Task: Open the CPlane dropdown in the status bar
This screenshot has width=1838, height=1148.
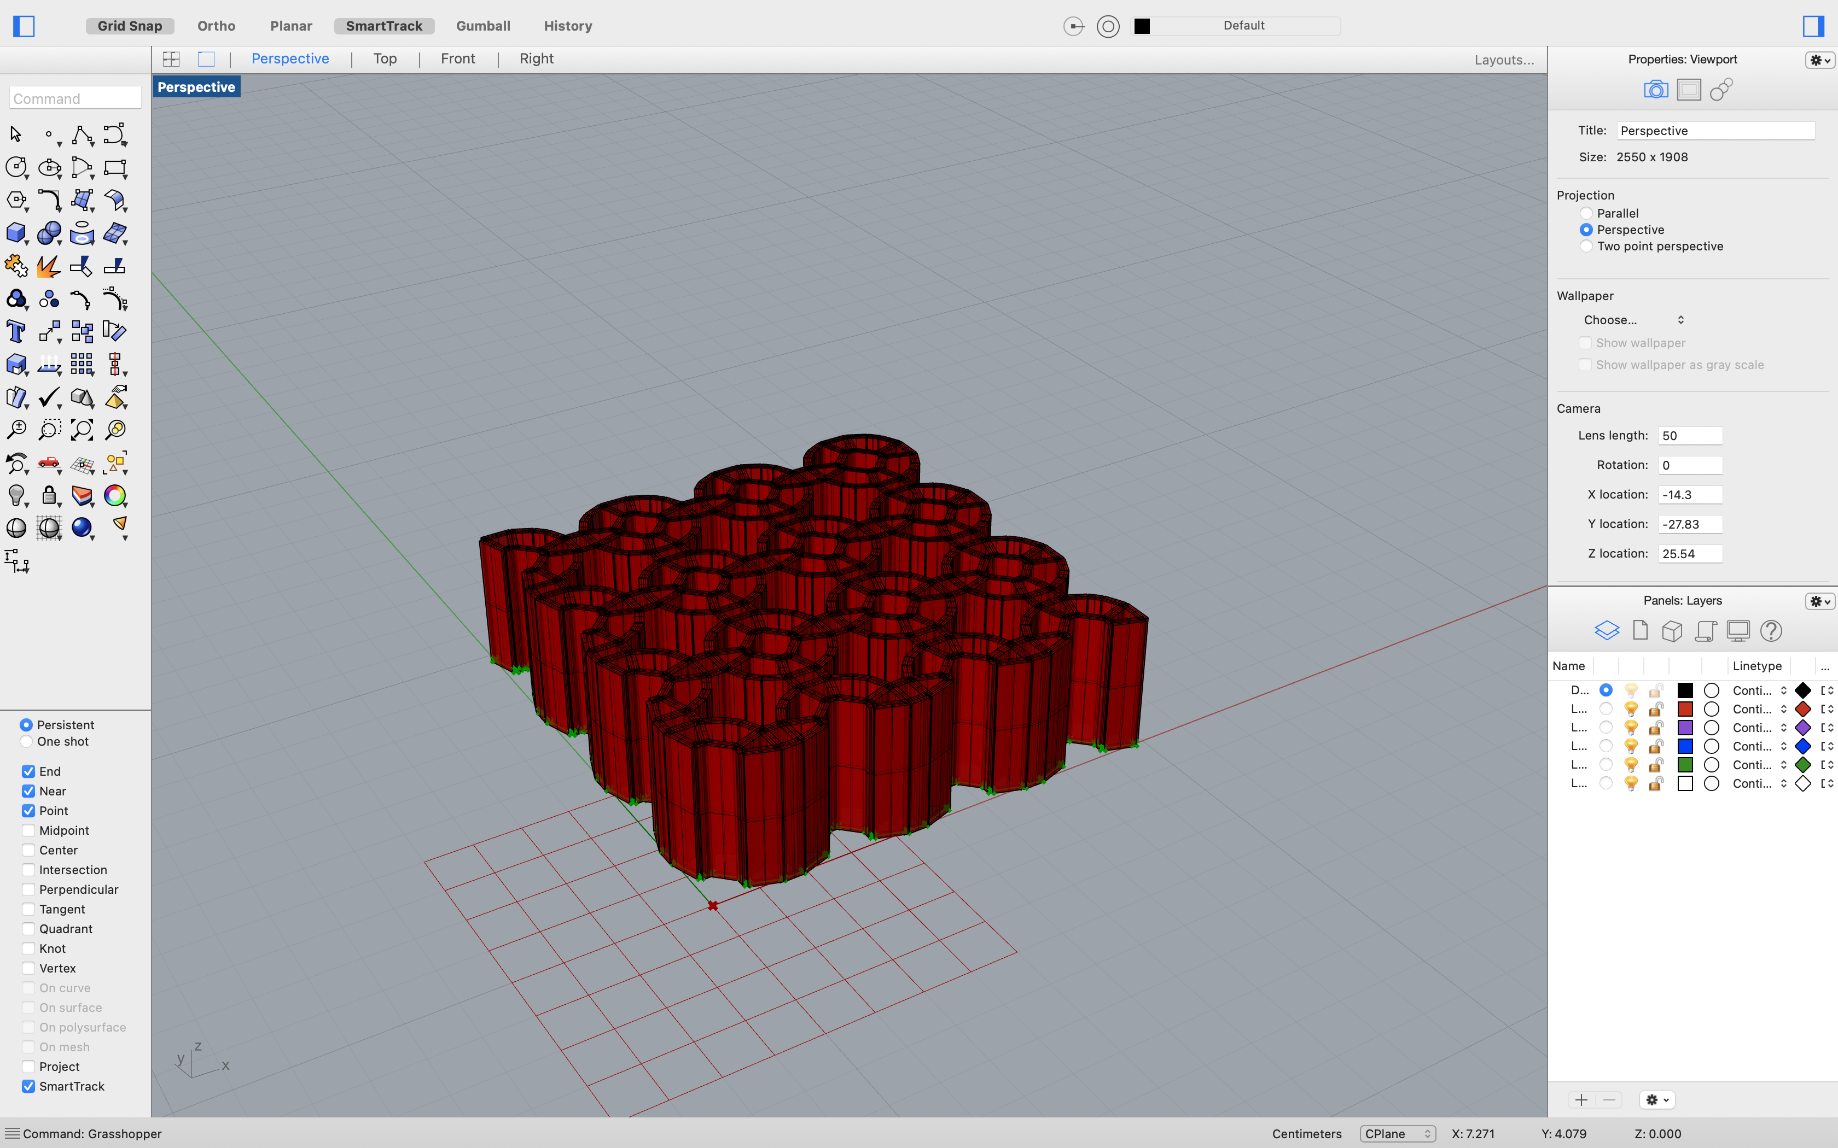Action: pos(1398,1133)
